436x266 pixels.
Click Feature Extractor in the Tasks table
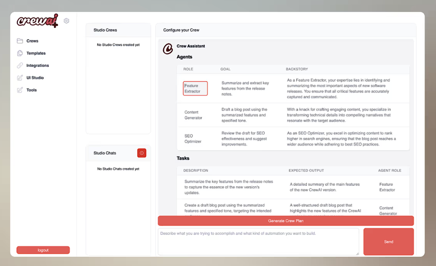(x=387, y=187)
